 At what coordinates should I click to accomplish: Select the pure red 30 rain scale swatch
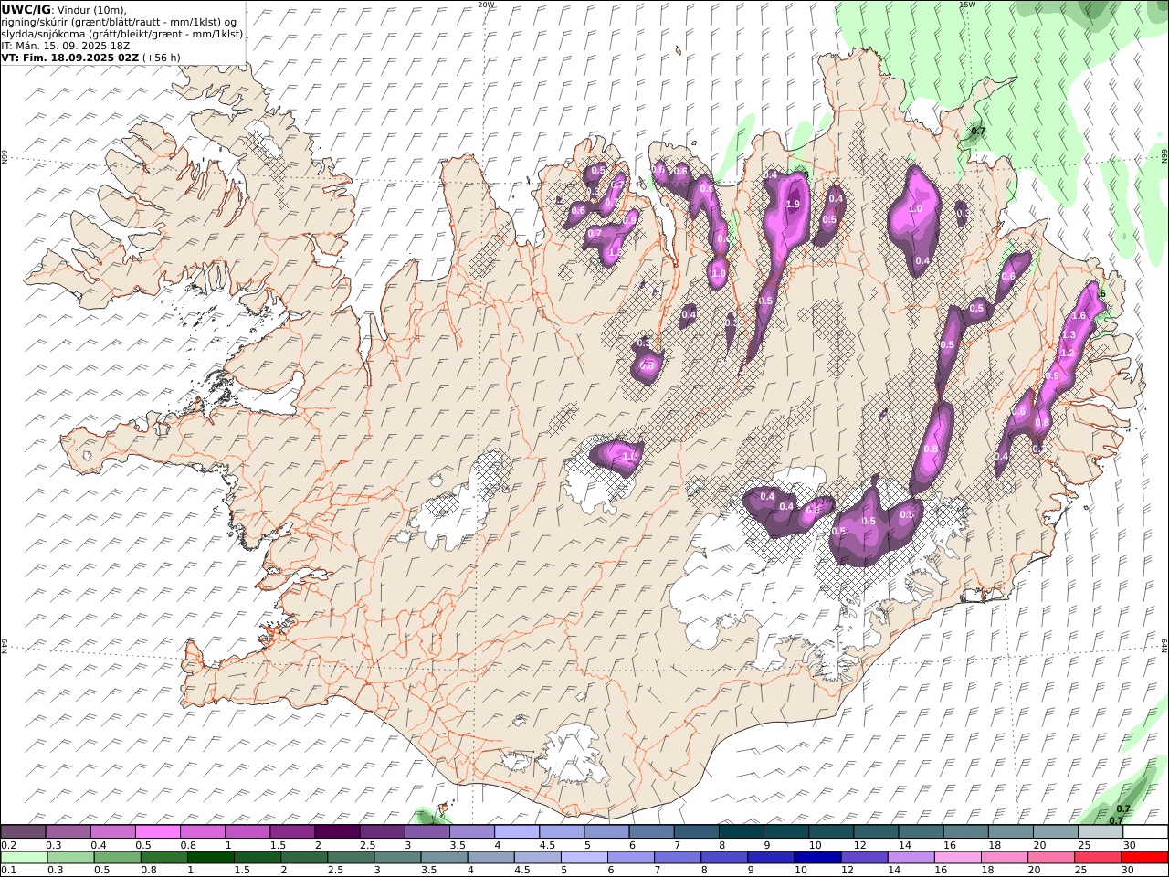click(x=1143, y=858)
